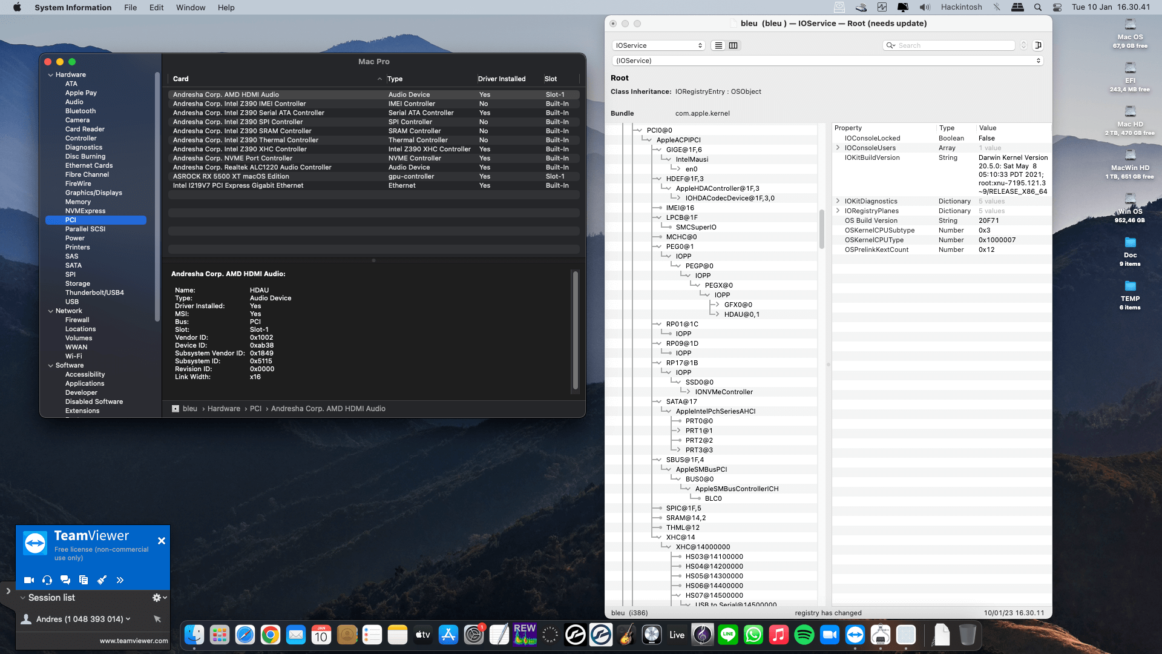This screenshot has height=654, width=1162.
Task: Collapse the Hardware section in sidebar
Action: (x=51, y=75)
